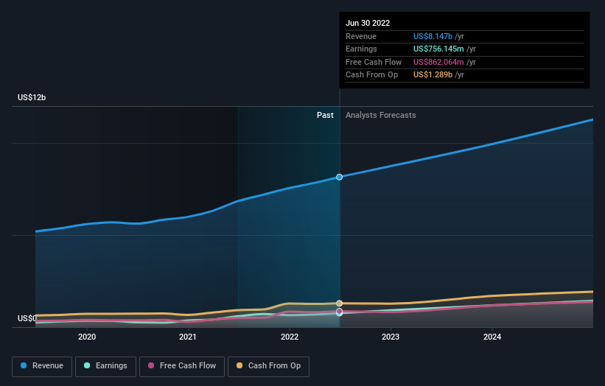Click the 'Past' section label
The image size is (605, 386).
tap(325, 115)
